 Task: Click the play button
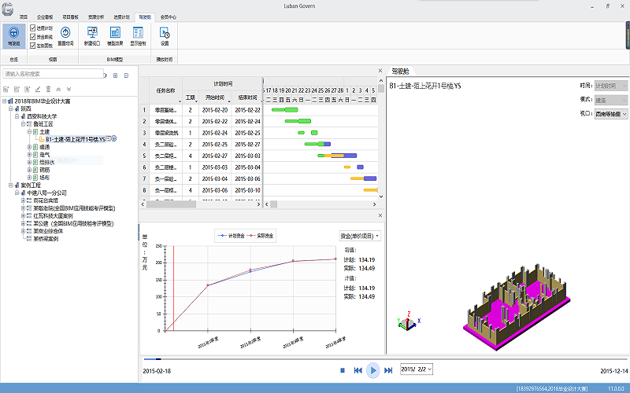point(373,370)
